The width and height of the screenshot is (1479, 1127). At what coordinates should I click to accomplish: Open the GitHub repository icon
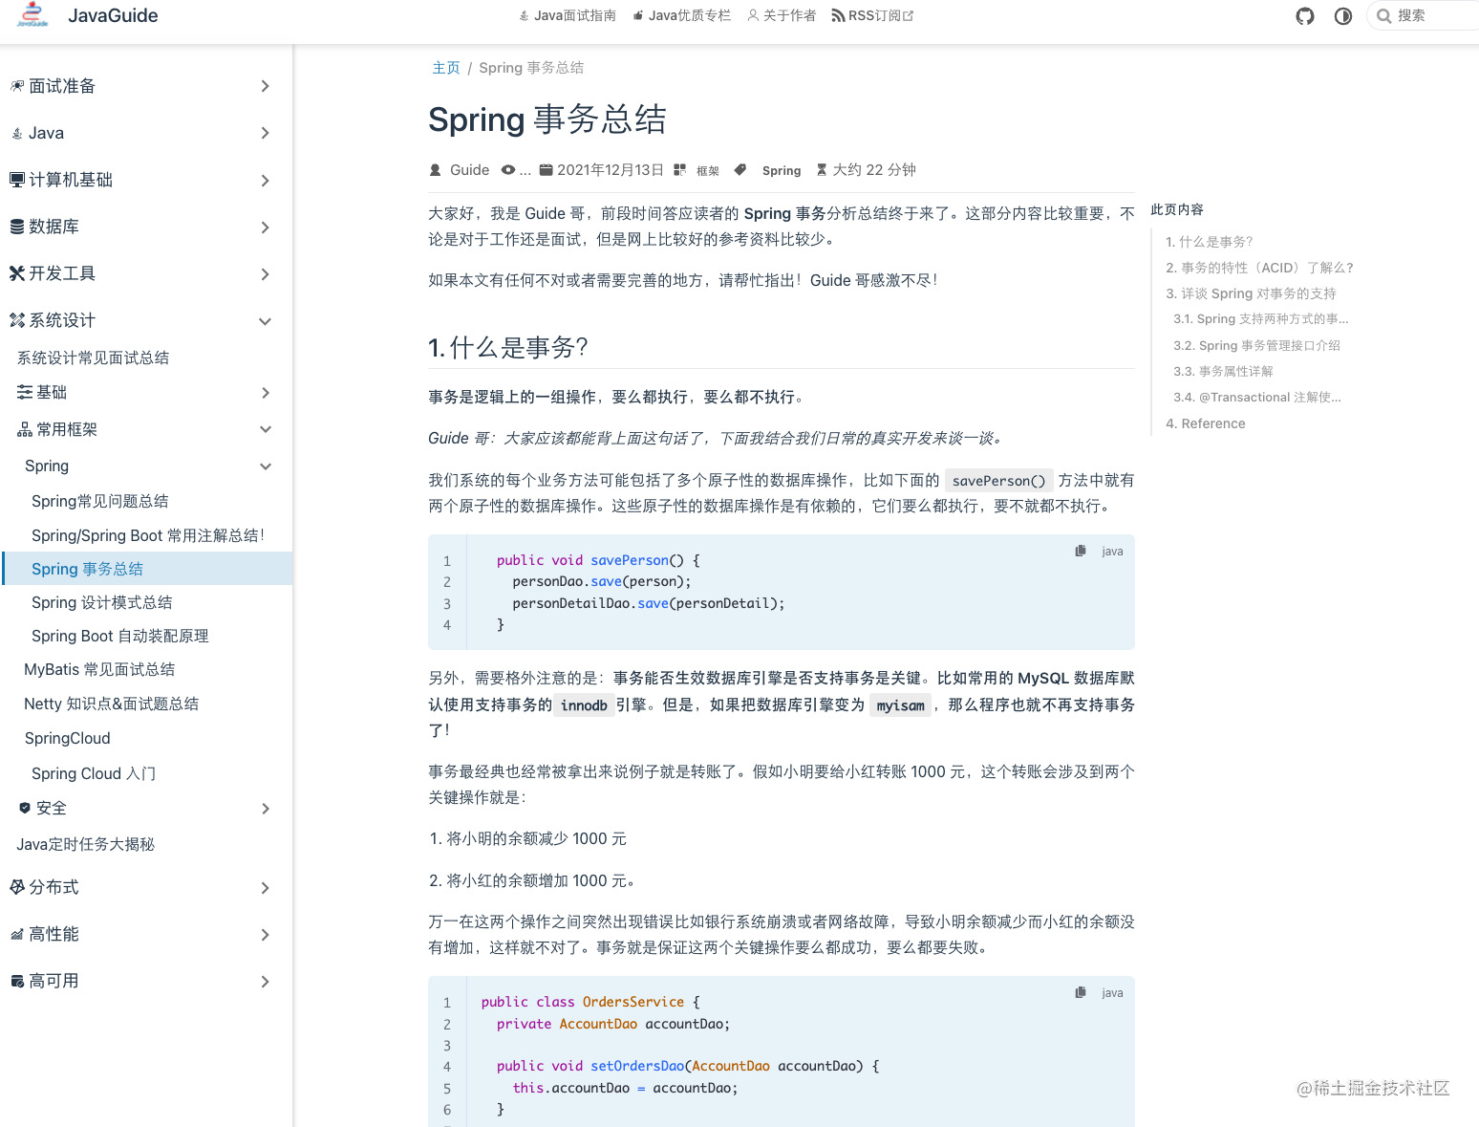point(1305,16)
